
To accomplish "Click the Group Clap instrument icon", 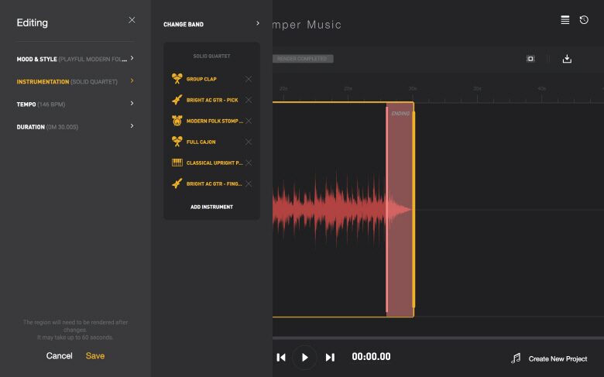I will point(177,79).
